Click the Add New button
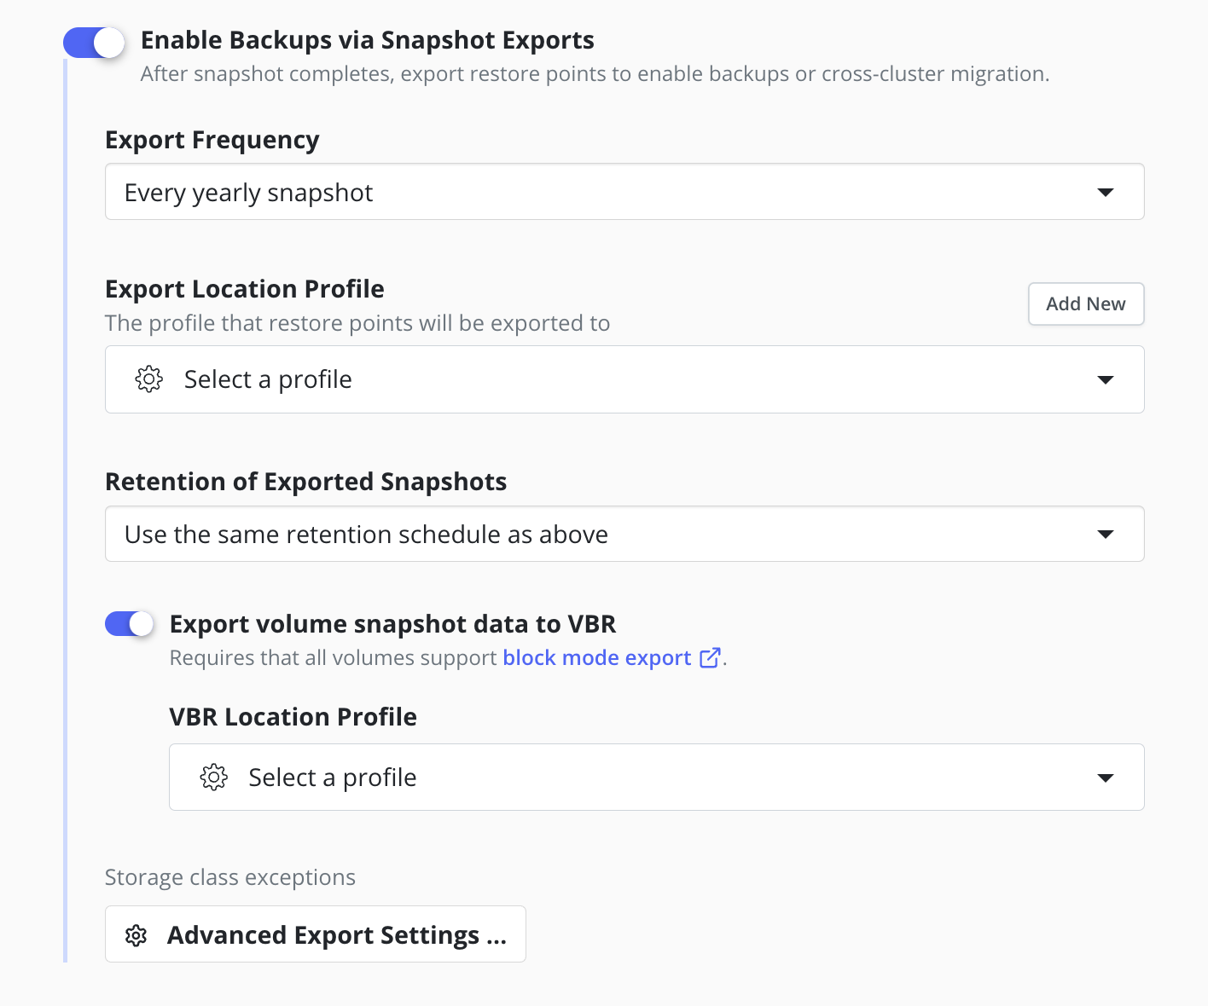This screenshot has height=1006, width=1208. click(x=1086, y=304)
